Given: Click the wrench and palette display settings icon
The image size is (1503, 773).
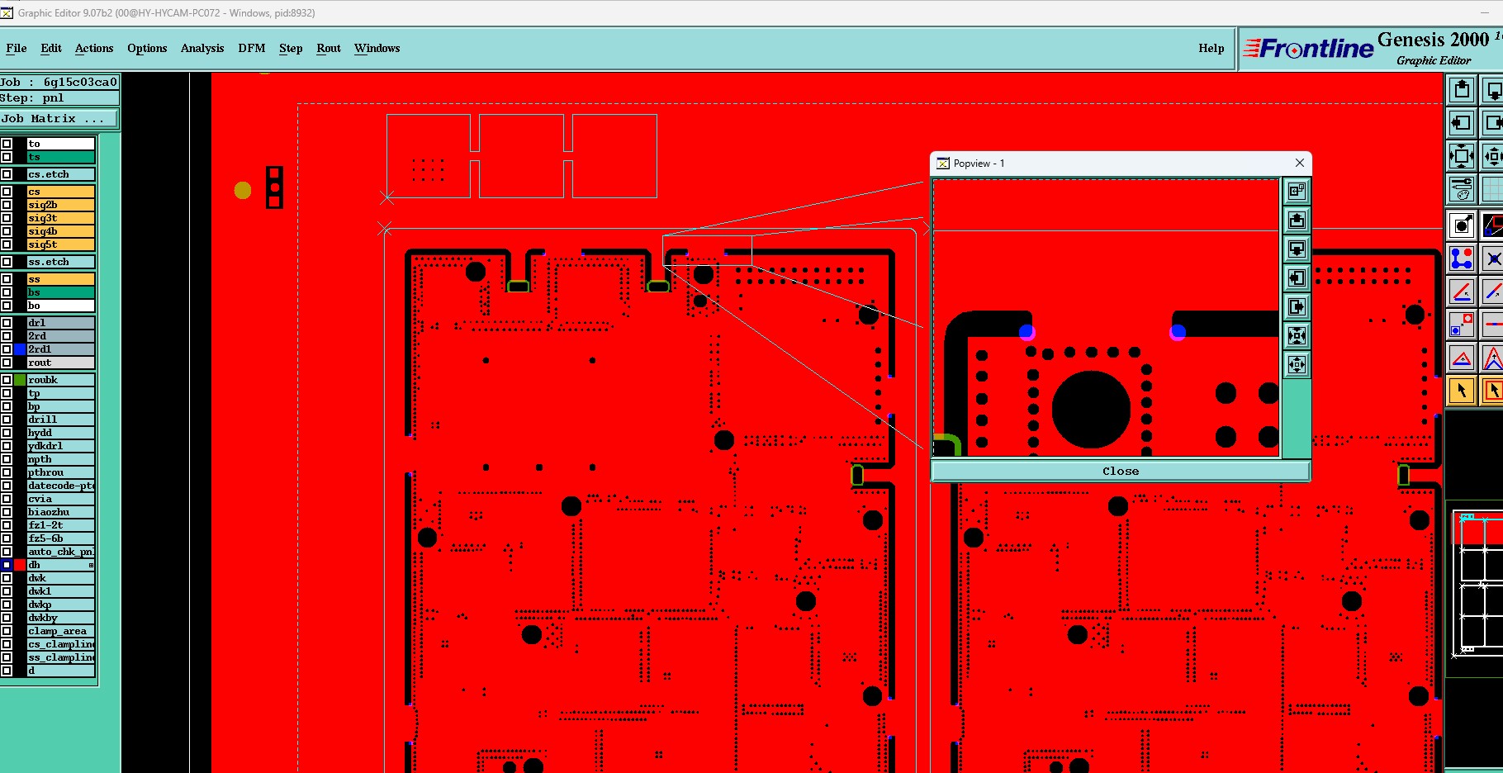Looking at the screenshot, I should point(1461,190).
